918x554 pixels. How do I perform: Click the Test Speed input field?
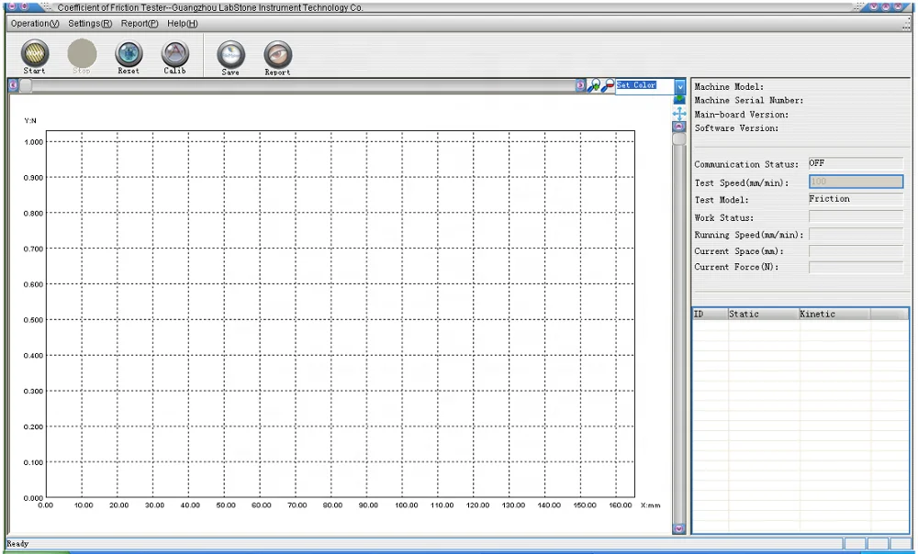pos(856,183)
